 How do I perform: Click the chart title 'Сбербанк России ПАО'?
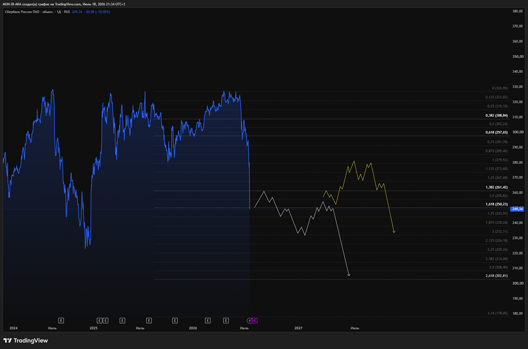pyautogui.click(x=21, y=12)
